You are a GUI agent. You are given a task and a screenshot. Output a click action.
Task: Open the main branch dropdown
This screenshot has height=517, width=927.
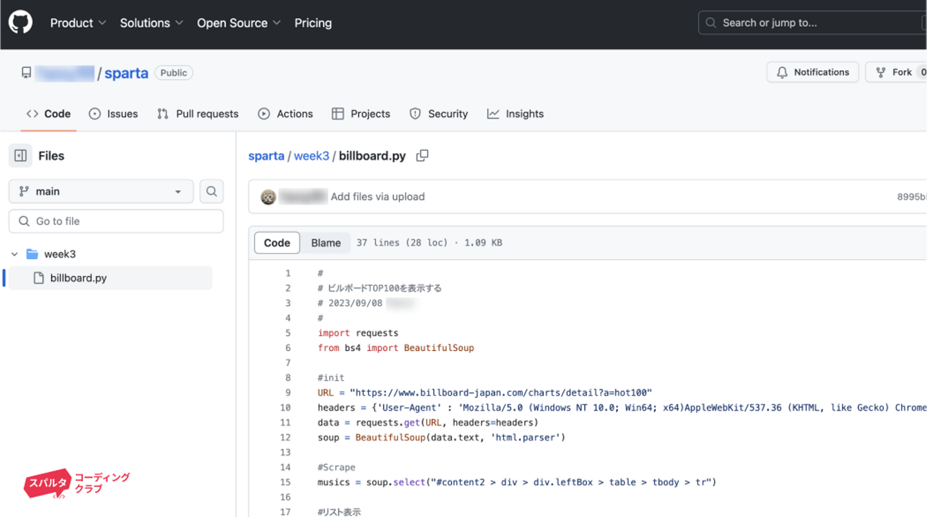click(x=101, y=191)
